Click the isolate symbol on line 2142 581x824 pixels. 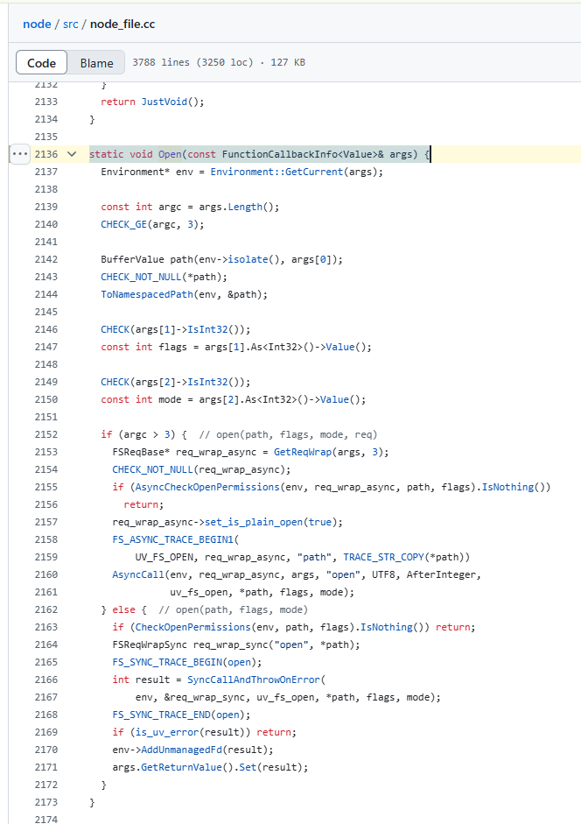point(248,259)
